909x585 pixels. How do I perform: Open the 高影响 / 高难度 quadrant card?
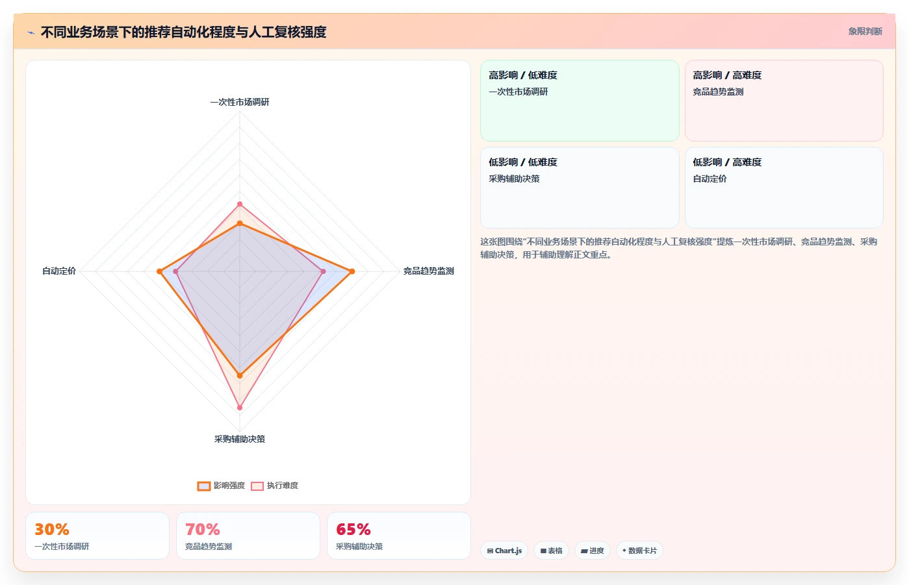point(784,101)
